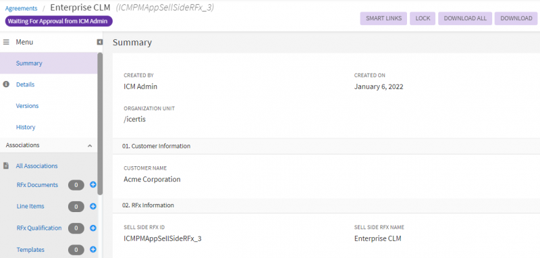This screenshot has height=258, width=540.
Task: Click the CUSTOMER NAME field label
Action: 145,168
